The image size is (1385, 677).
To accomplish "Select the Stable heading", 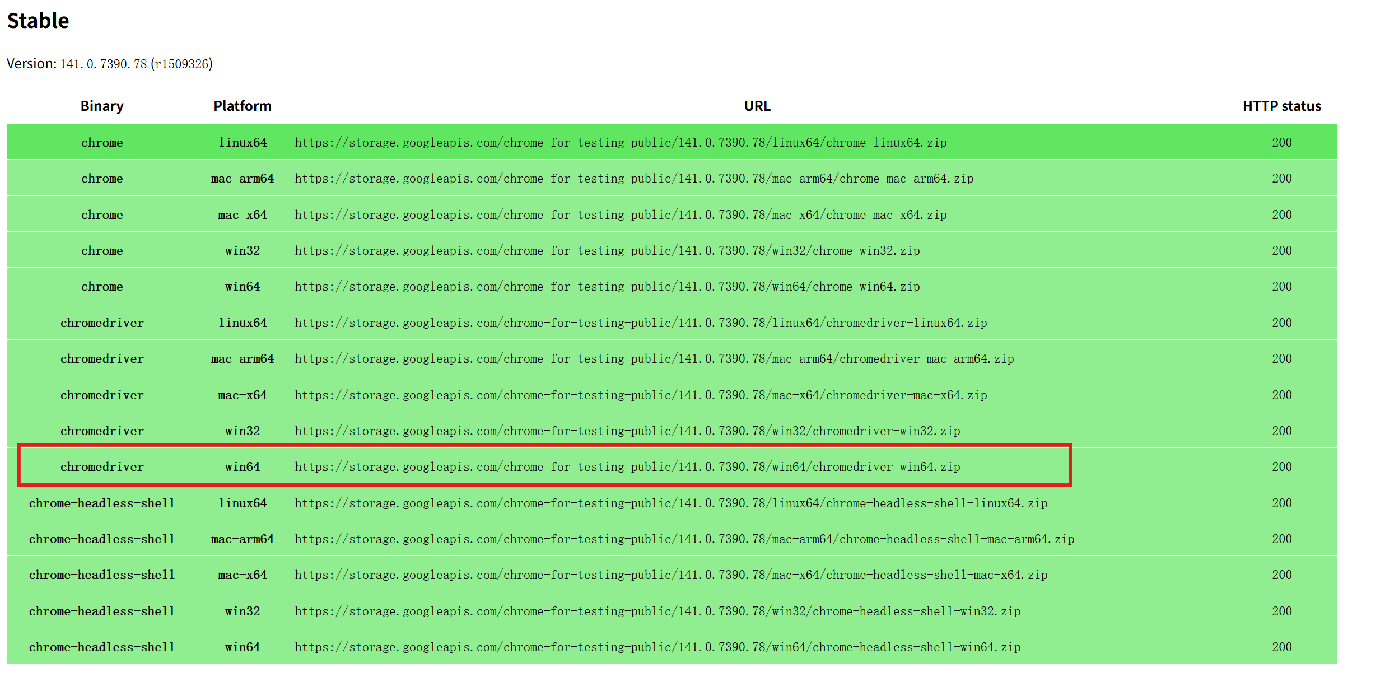I will coord(38,20).
